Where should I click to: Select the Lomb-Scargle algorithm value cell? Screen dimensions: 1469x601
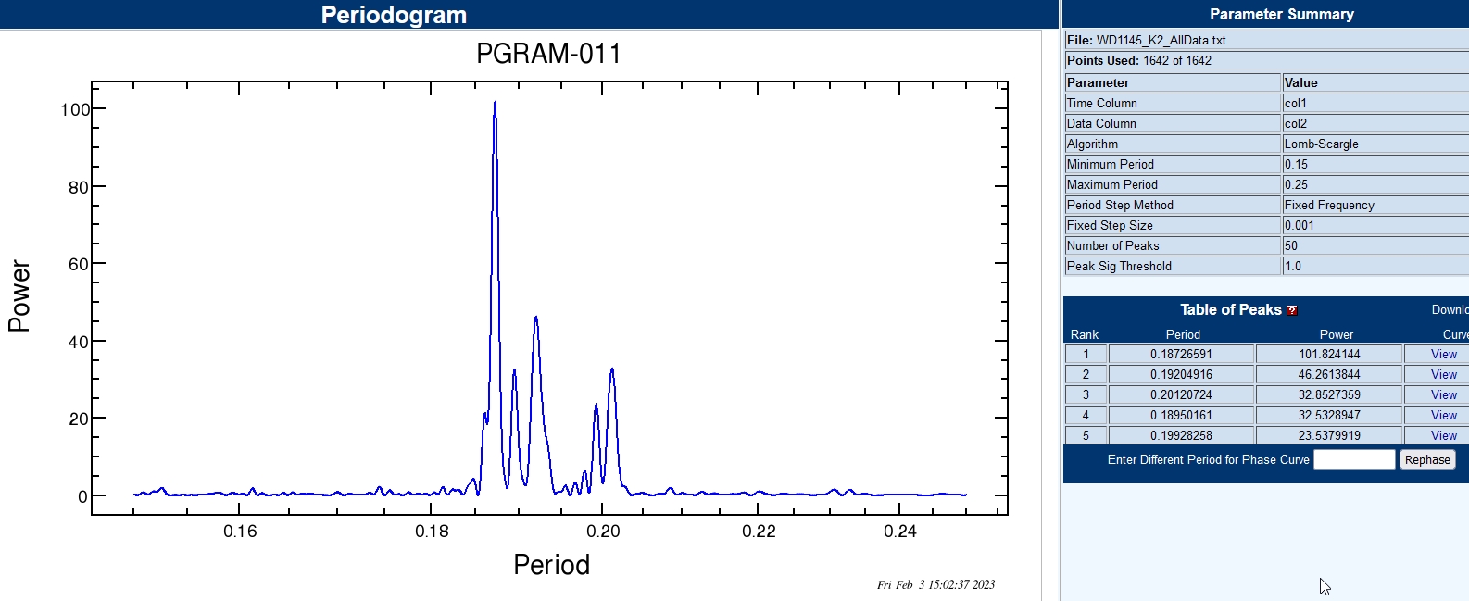1375,144
